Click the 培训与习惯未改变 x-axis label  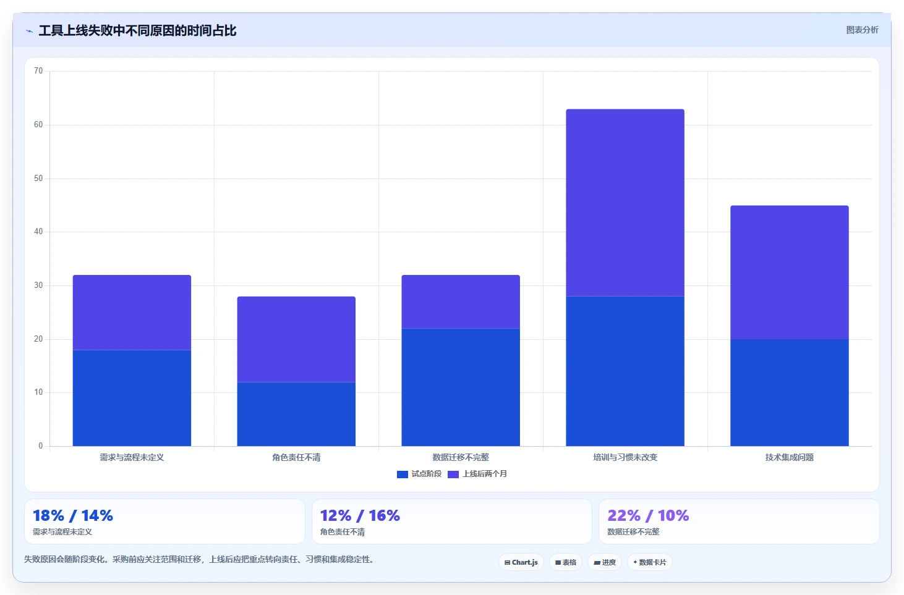625,457
